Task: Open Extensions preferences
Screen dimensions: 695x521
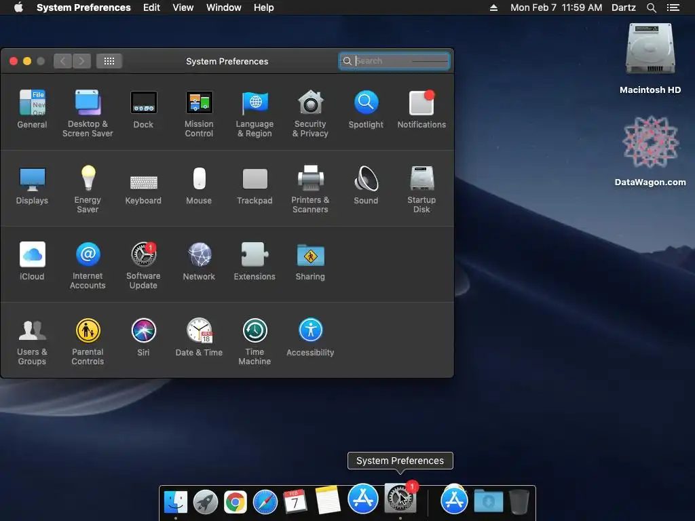Action: click(255, 261)
